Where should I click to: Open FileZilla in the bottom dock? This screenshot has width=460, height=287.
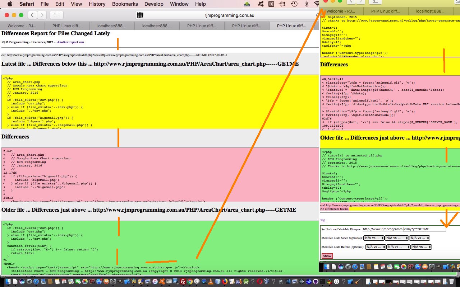[183, 282]
